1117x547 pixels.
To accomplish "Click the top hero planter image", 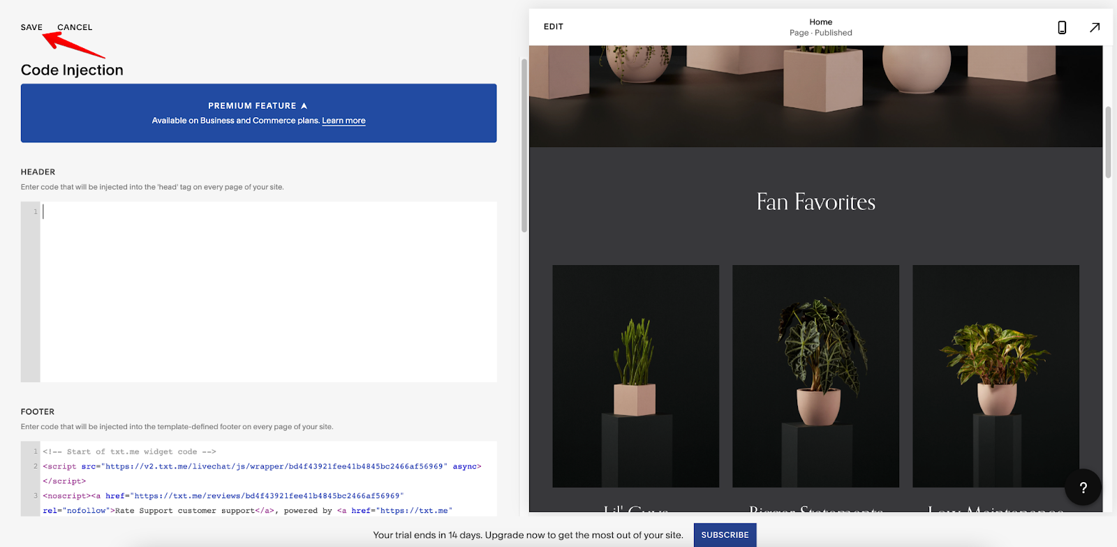I will coord(815,96).
